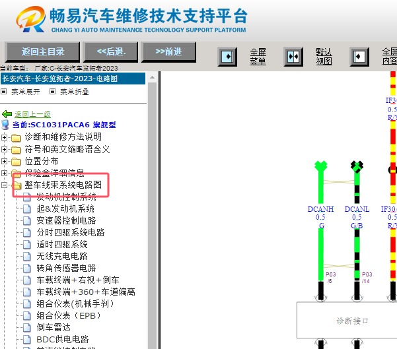Click the page icon of 起&发动机系统
397x349 pixels.
point(27,209)
